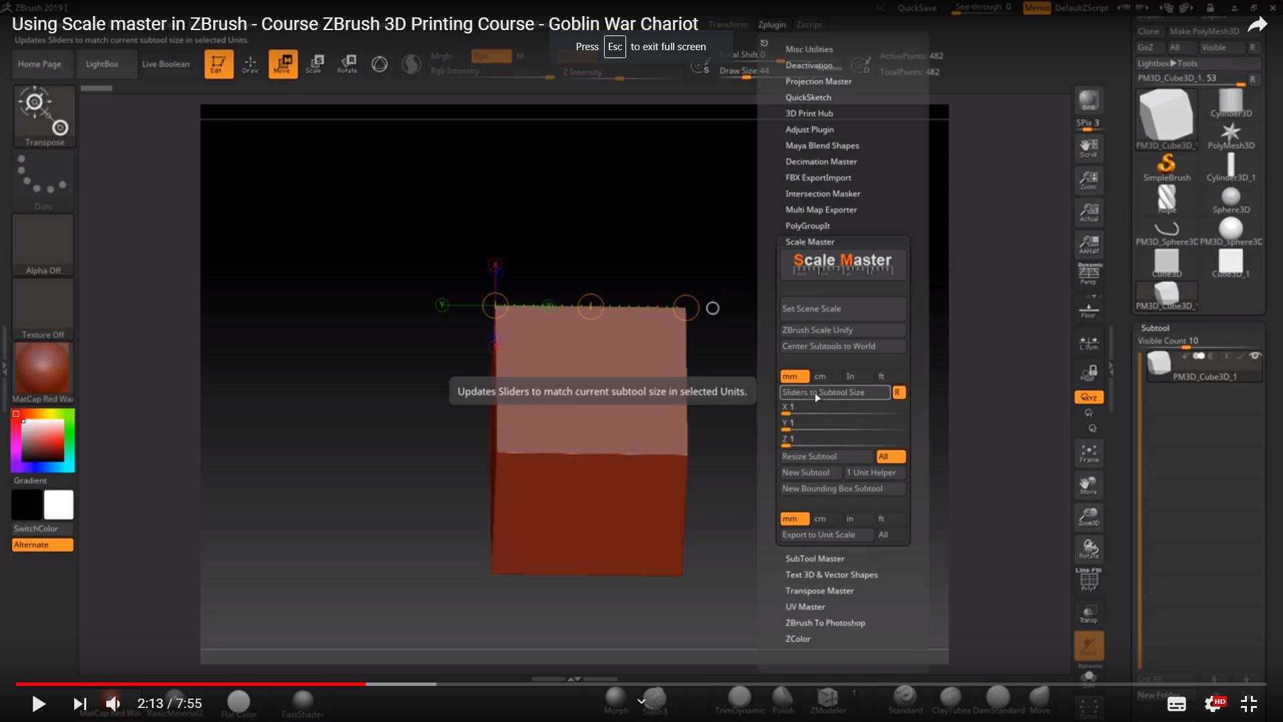Click Live Boolean button
The width and height of the screenshot is (1283, 722).
click(x=166, y=64)
